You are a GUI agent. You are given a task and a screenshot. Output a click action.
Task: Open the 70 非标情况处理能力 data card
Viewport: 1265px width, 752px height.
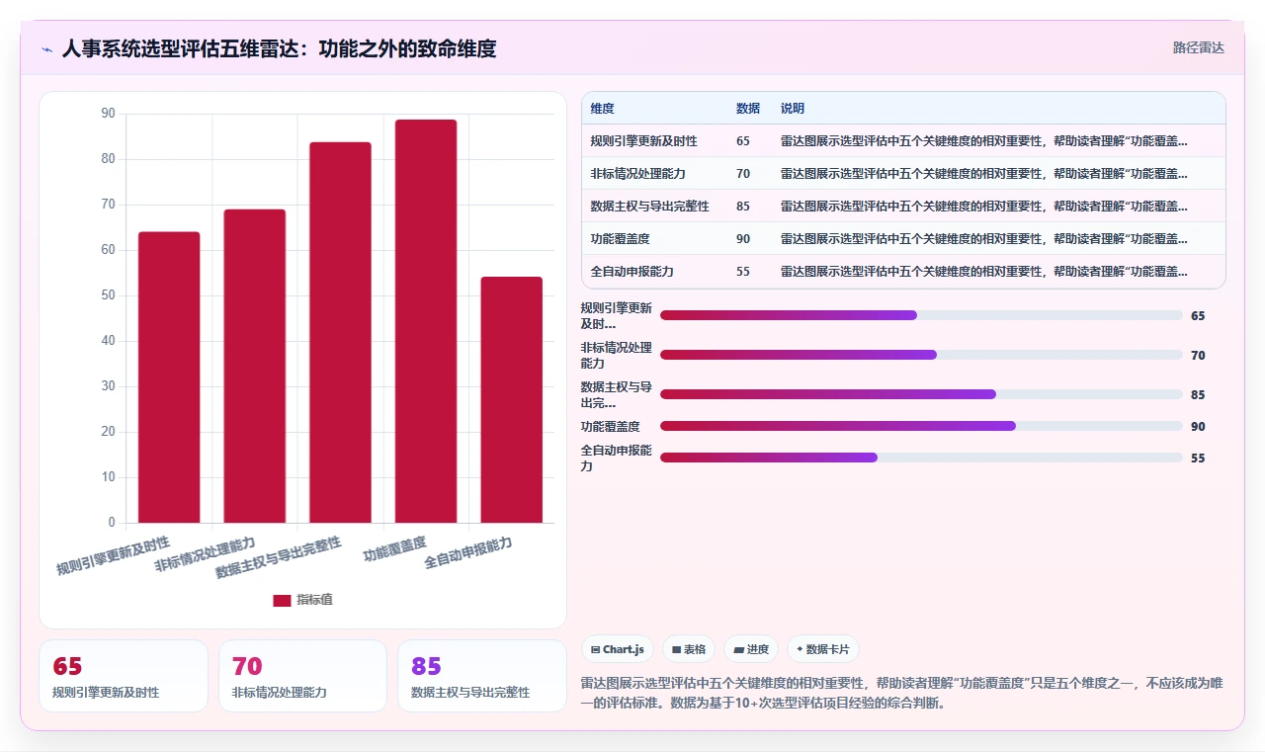point(302,676)
